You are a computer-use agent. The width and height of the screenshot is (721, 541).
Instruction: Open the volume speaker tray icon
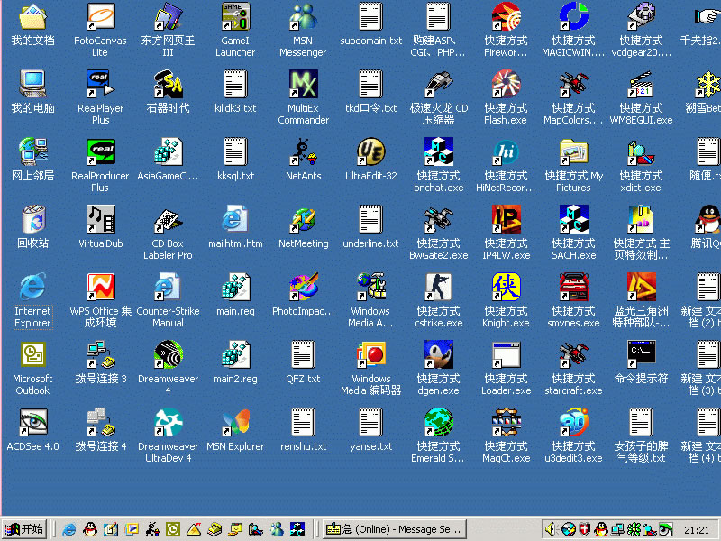tap(551, 529)
